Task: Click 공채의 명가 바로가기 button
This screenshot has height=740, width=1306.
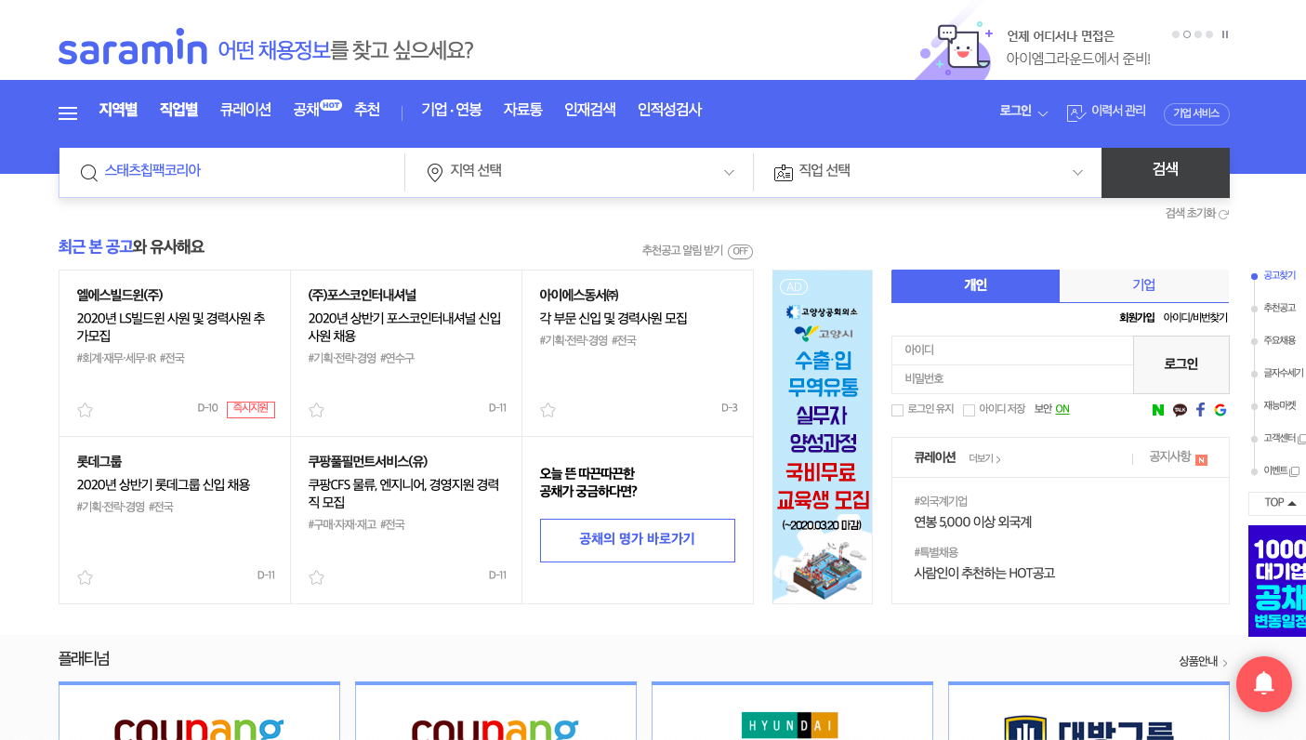Action: pyautogui.click(x=638, y=540)
